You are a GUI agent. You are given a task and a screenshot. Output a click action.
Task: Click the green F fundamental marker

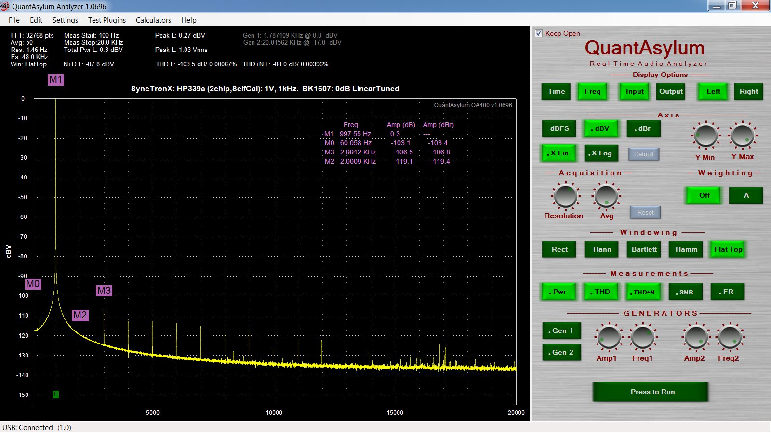click(56, 395)
